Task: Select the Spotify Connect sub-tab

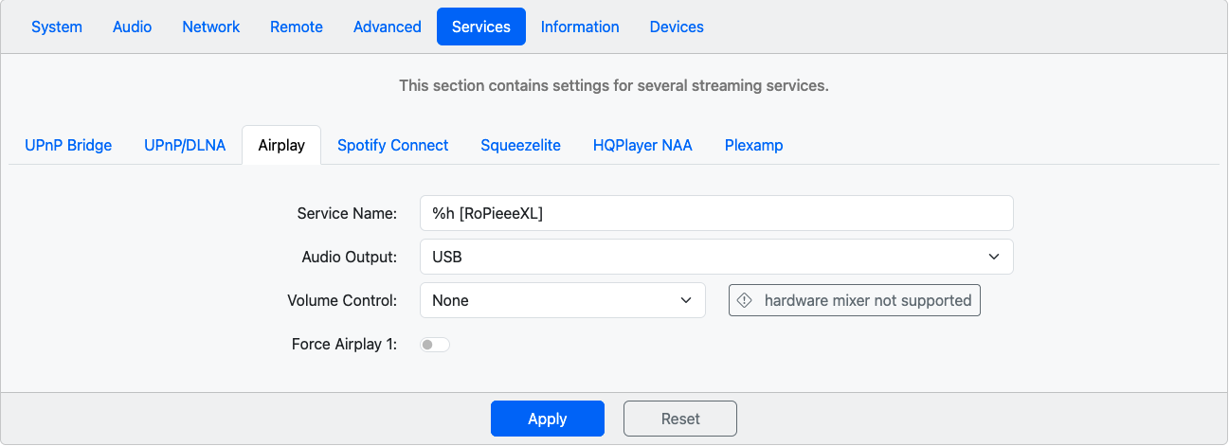Action: (393, 145)
